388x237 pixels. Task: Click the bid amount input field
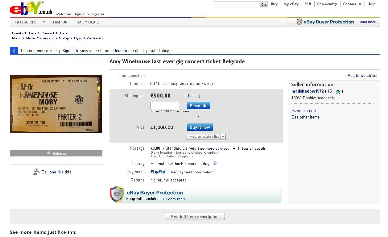coord(165,106)
